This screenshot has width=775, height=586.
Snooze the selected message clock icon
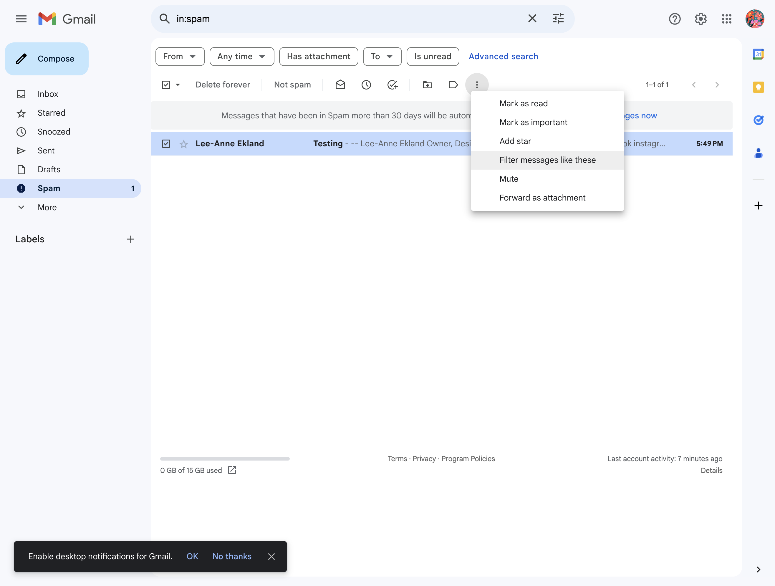click(366, 85)
